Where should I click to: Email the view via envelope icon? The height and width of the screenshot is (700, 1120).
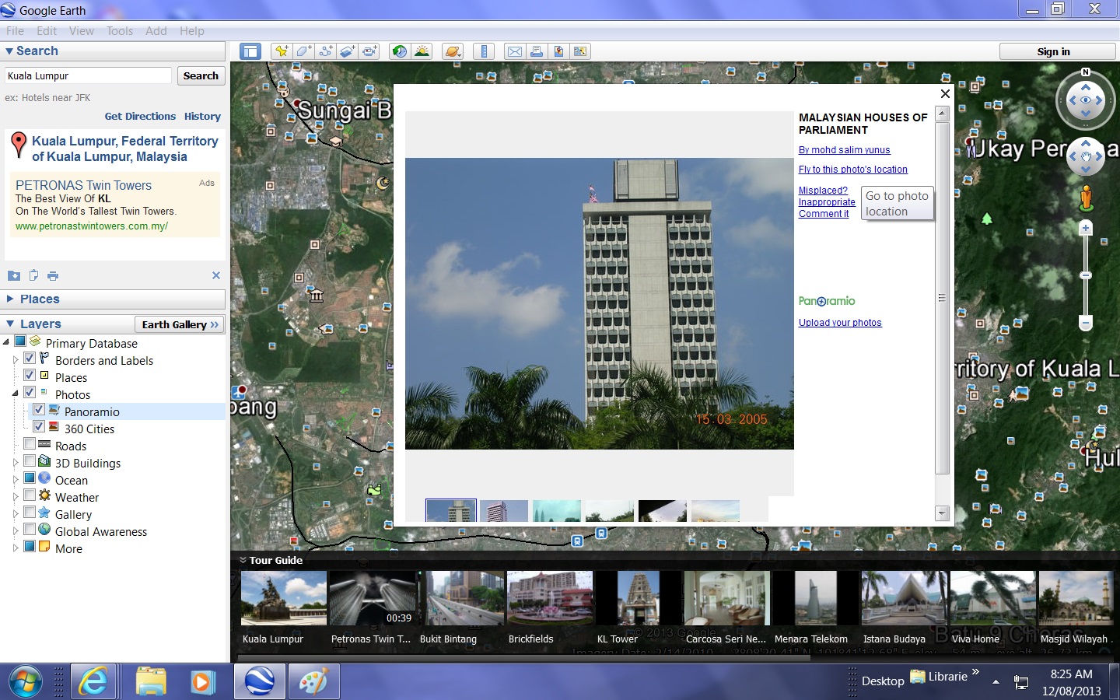[515, 51]
